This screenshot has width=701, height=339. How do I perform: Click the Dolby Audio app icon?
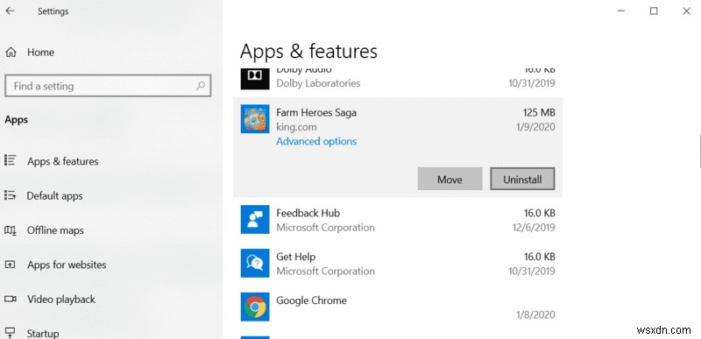click(x=255, y=79)
